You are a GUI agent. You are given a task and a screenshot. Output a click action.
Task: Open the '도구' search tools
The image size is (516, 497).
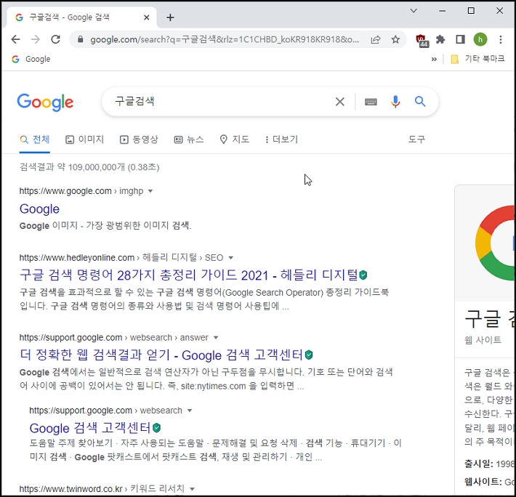click(416, 140)
